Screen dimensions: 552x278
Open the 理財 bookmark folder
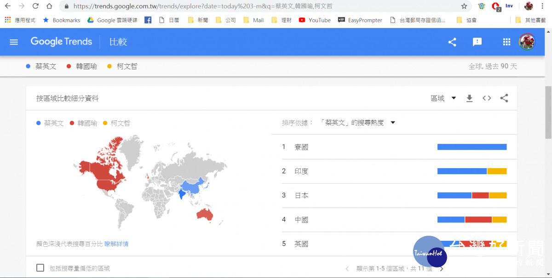coord(282,20)
